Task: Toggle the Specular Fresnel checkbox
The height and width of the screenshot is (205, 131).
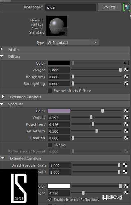Action: (x=50, y=145)
